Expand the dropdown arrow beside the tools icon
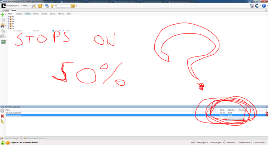Viewport: 268px width, 145px height. (37, 6)
